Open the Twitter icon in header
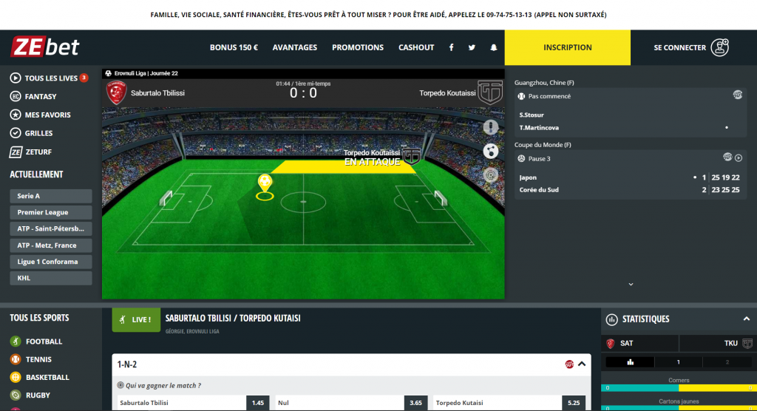Image resolution: width=757 pixels, height=411 pixels. pos(472,47)
